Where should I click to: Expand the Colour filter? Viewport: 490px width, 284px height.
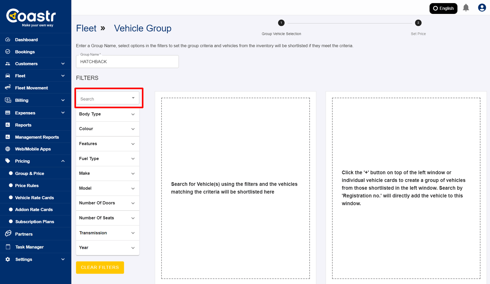pos(107,128)
